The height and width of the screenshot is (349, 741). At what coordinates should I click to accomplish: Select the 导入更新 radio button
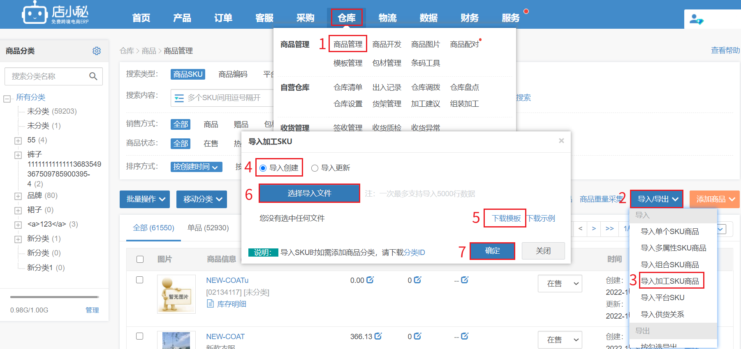point(315,168)
